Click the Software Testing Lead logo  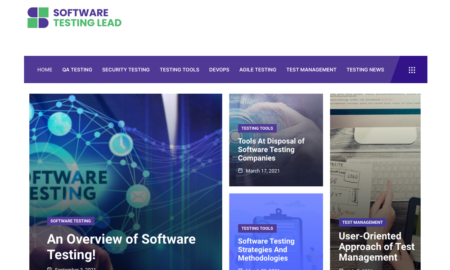point(75,18)
